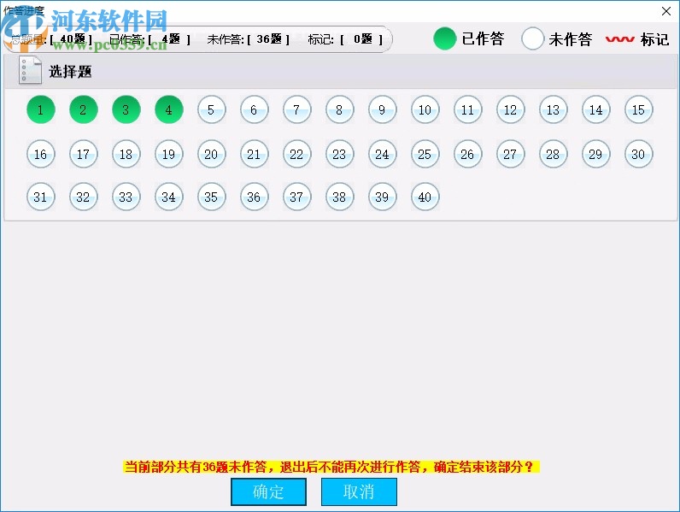Jump to answered question 2
This screenshot has height=512, width=680.
83,109
